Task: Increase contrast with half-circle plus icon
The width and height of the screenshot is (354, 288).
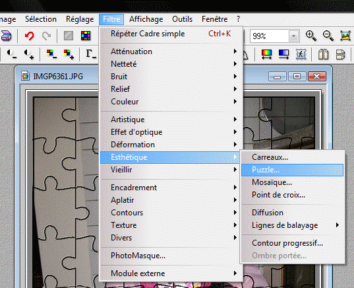Action: (29, 54)
